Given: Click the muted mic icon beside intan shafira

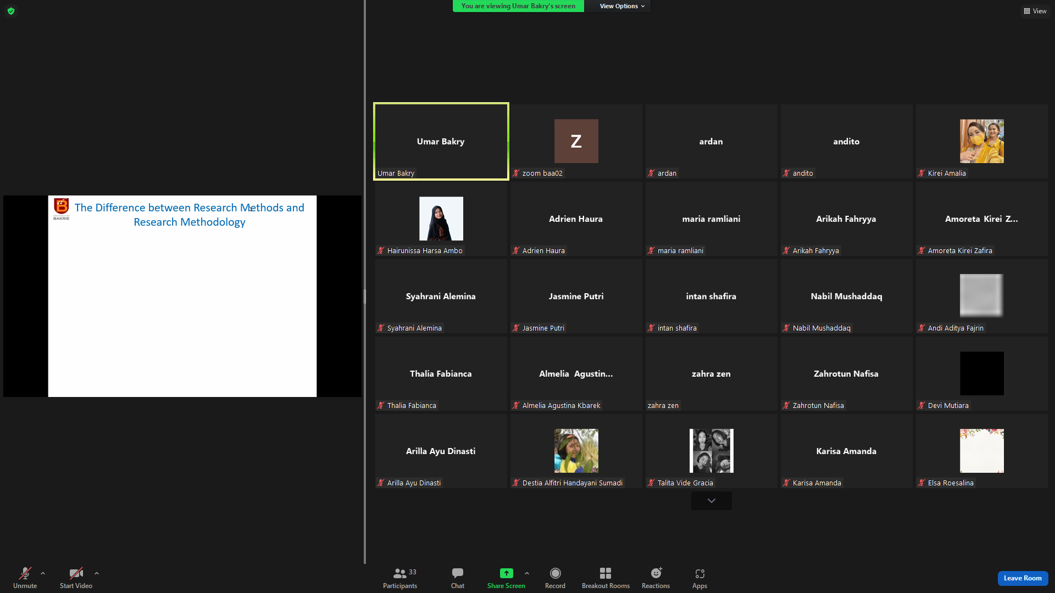Looking at the screenshot, I should (651, 328).
